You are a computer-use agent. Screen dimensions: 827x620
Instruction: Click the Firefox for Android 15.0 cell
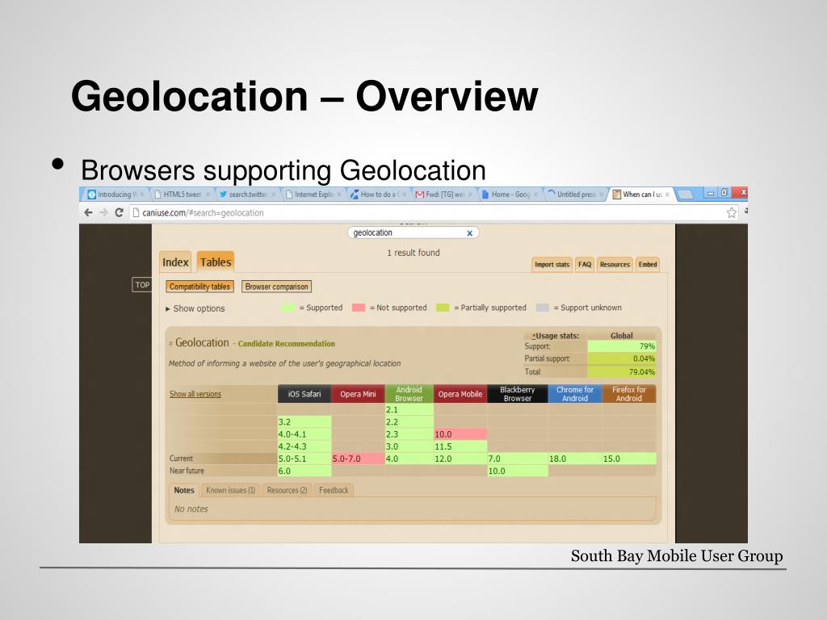628,459
